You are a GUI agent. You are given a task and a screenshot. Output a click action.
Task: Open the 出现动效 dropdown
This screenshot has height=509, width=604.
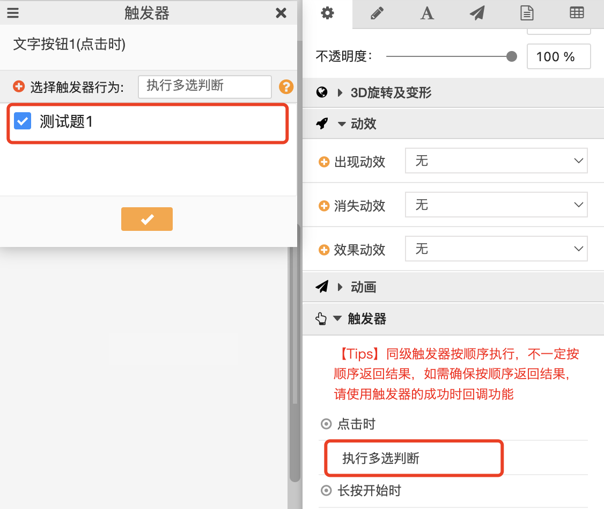point(496,161)
